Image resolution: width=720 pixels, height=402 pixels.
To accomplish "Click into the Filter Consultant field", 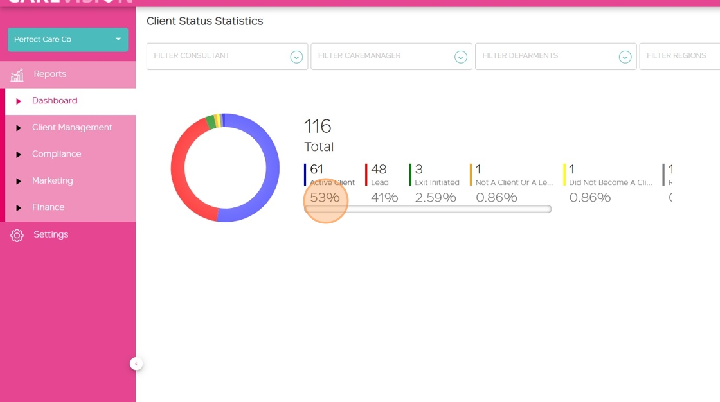I will tap(228, 57).
